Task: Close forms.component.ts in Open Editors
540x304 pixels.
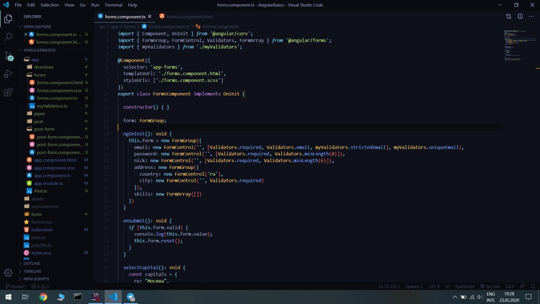Action: pos(26,34)
